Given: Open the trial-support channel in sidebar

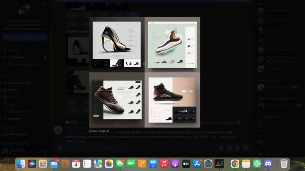Looking at the screenshot, I should tap(18, 134).
